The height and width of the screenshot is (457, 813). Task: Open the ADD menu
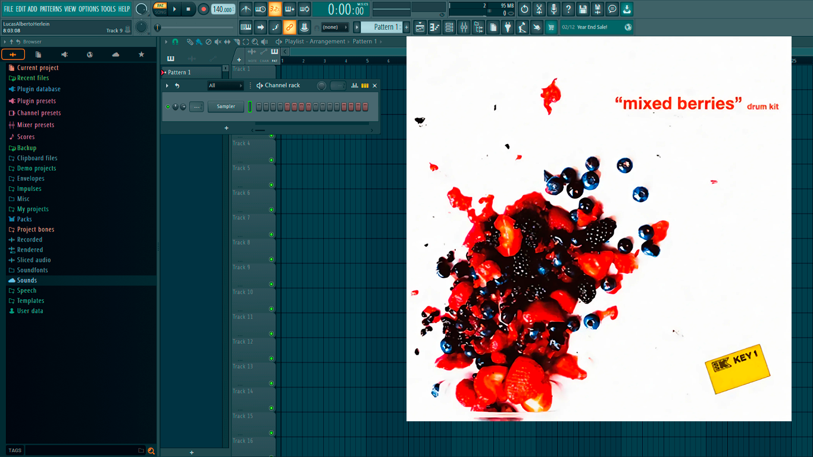[33, 9]
